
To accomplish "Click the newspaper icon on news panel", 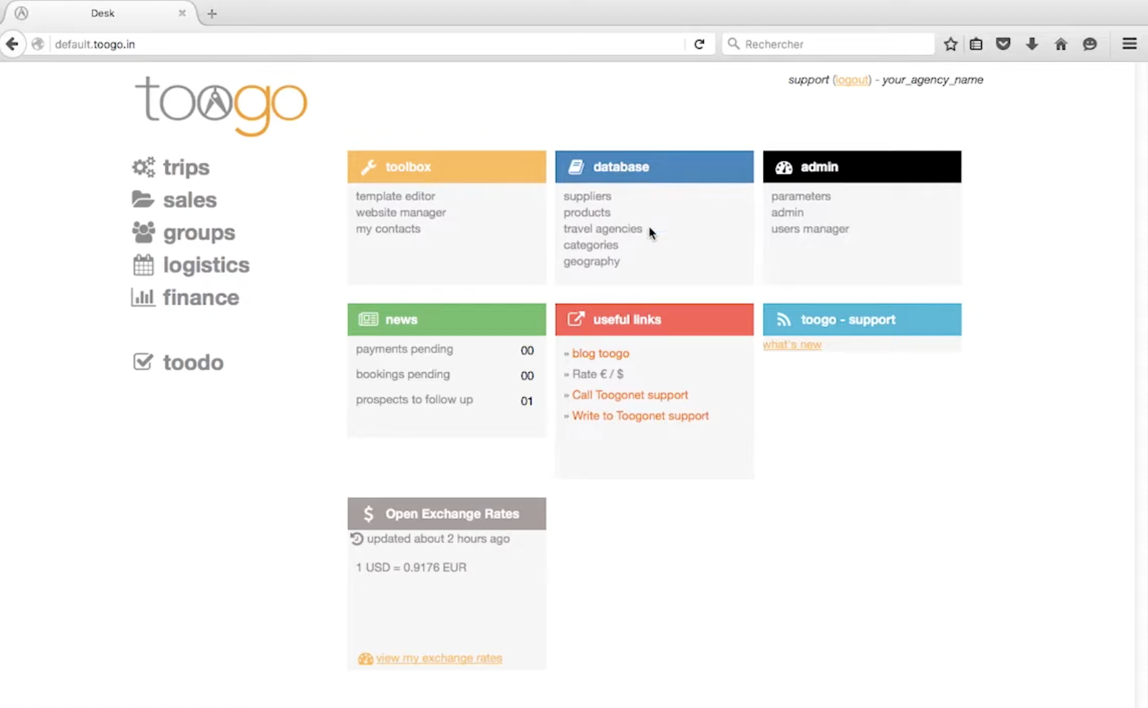I will tap(367, 319).
